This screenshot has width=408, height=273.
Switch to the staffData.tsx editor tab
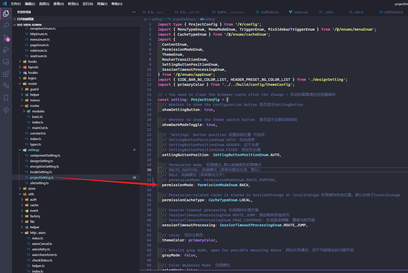click(270, 12)
